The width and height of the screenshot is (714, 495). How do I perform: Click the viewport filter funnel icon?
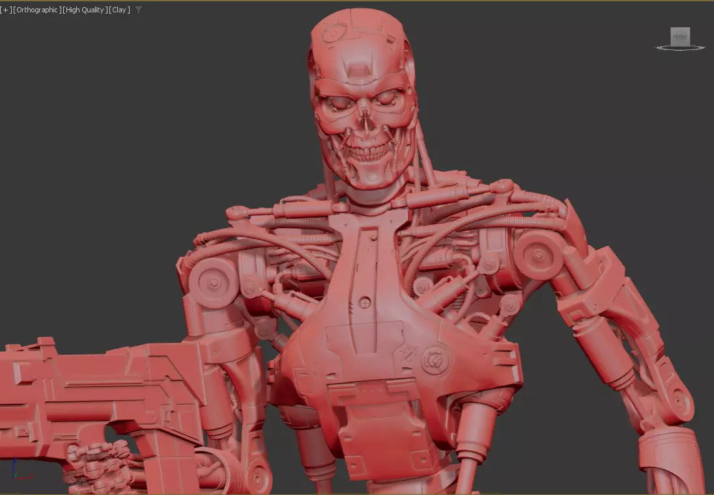[139, 10]
